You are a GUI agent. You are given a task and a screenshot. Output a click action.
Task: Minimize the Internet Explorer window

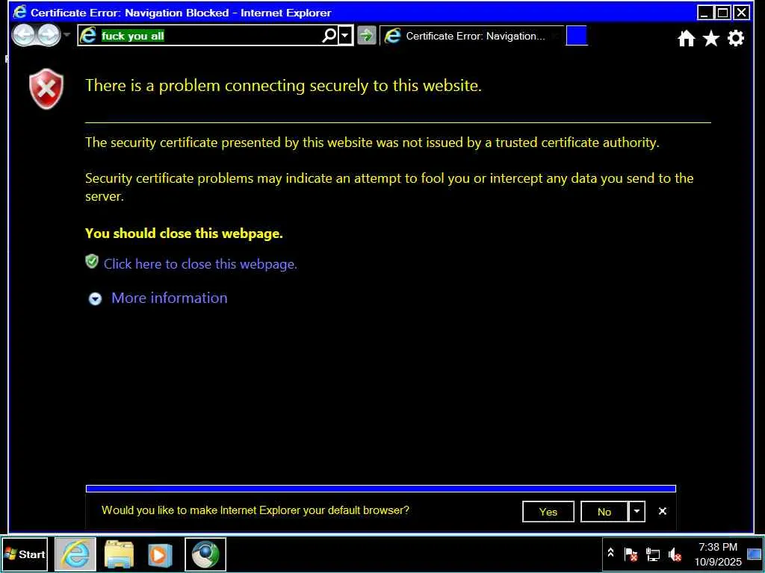[704, 13]
